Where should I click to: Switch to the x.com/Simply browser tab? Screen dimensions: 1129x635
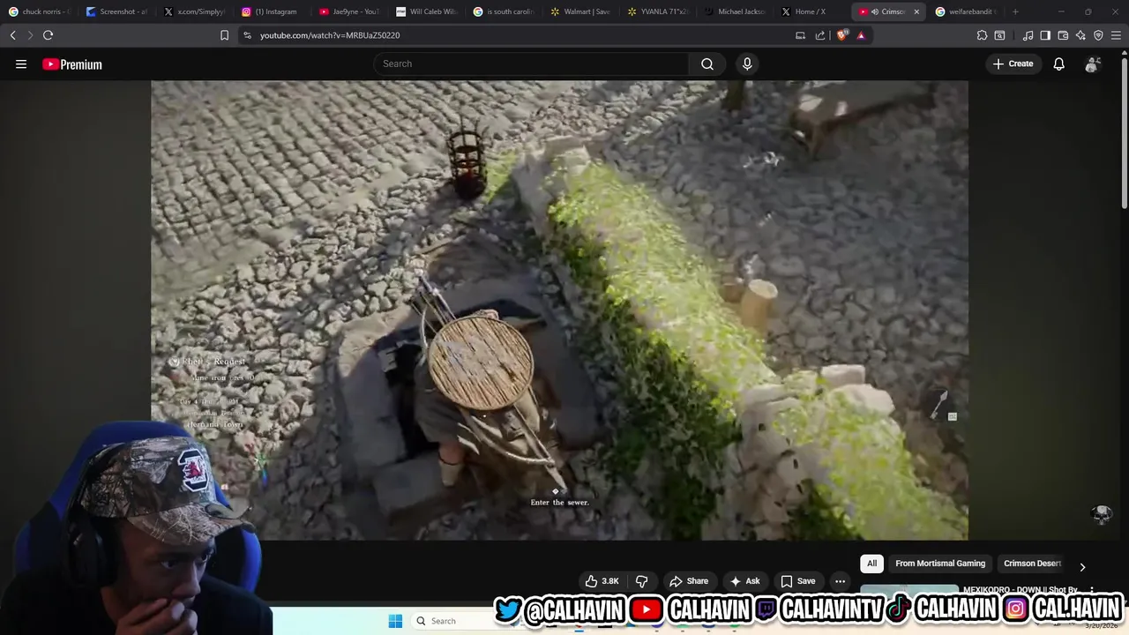coord(193,11)
